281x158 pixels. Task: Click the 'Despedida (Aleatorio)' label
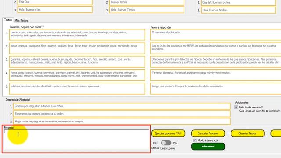[x=18, y=100]
